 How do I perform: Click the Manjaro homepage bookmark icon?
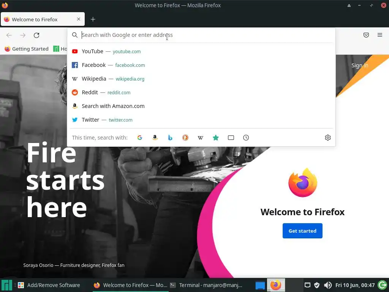56,49
